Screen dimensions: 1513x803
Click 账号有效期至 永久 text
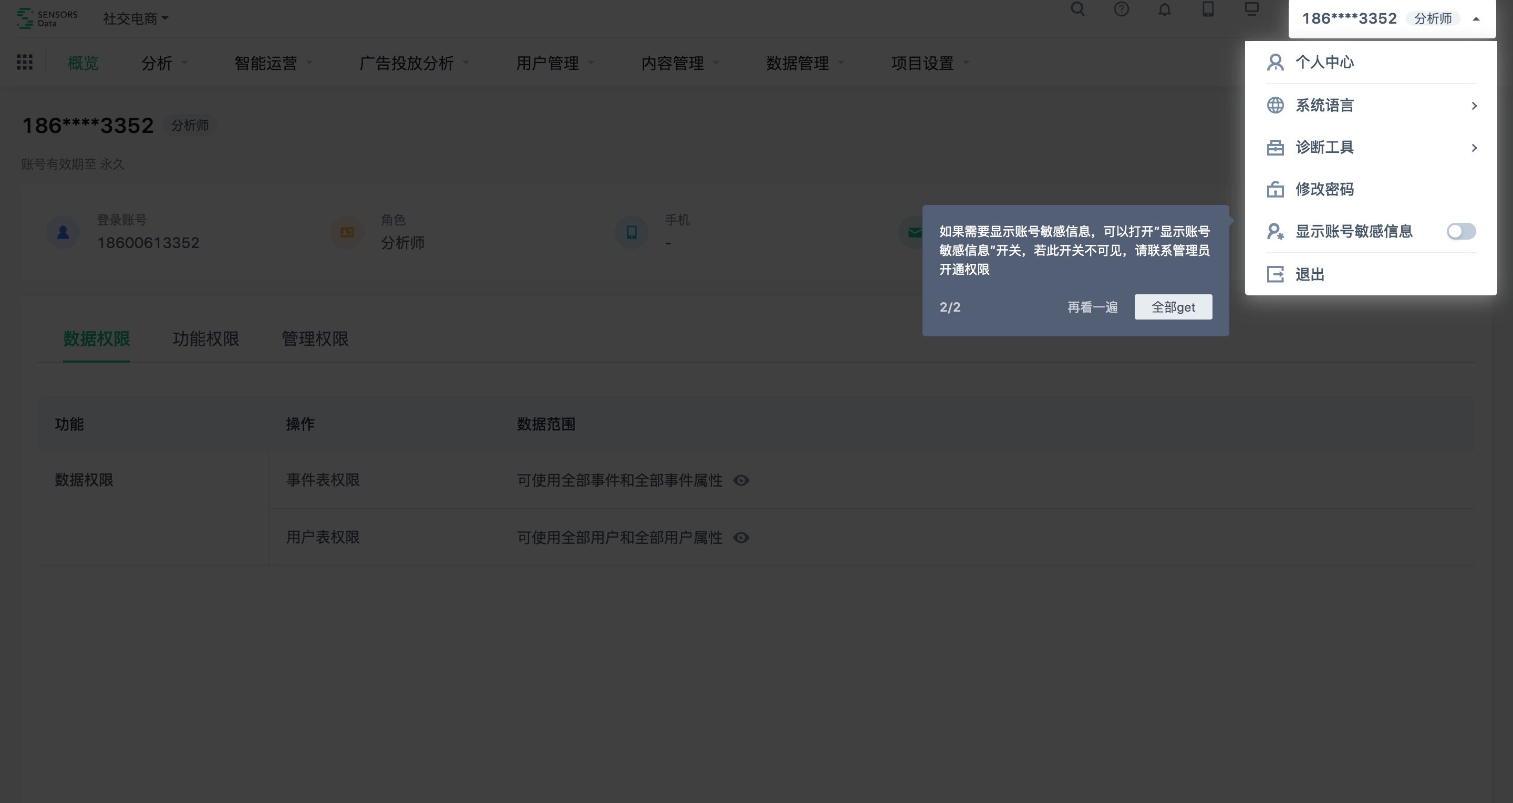point(73,164)
